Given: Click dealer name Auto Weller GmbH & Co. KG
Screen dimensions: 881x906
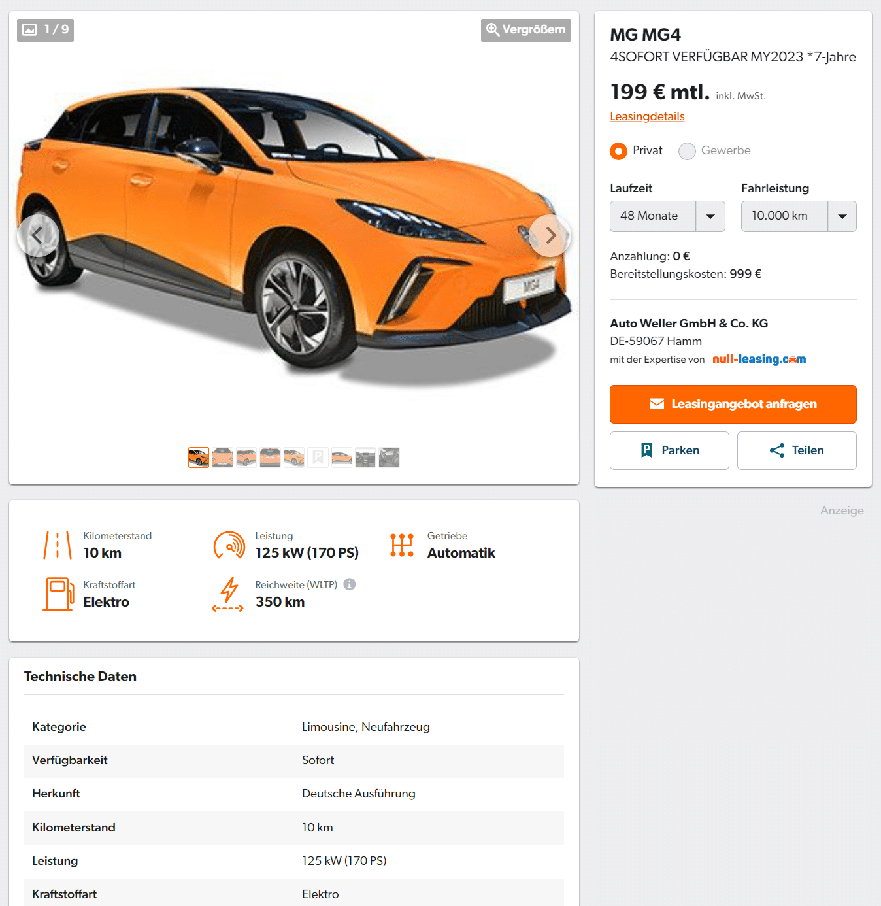Looking at the screenshot, I should 689,324.
